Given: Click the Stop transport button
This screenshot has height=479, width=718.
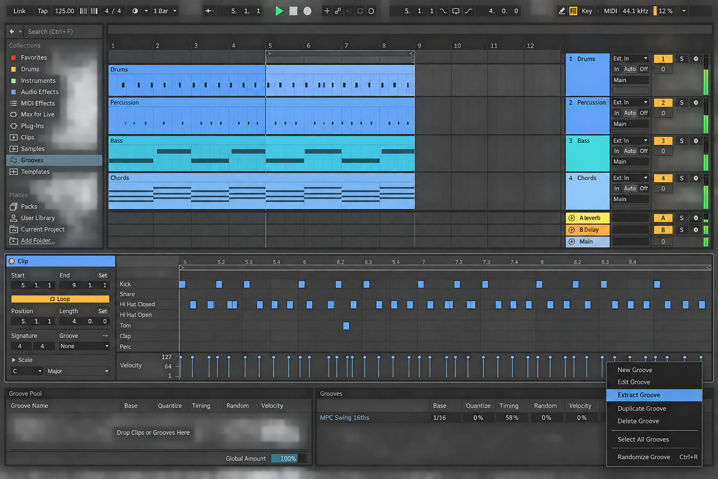Looking at the screenshot, I should pos(293,11).
